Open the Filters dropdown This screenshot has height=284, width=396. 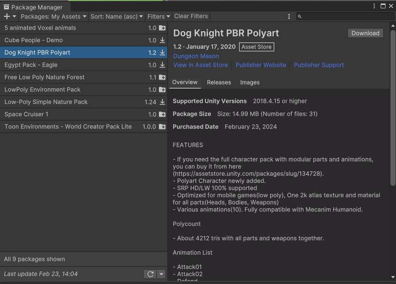click(x=158, y=16)
